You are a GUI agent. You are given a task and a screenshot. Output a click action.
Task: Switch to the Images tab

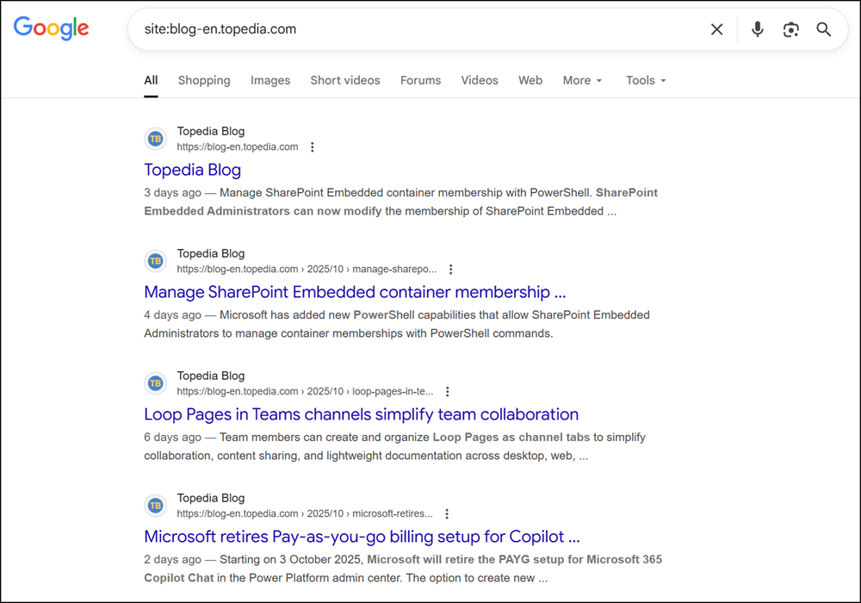pos(270,80)
